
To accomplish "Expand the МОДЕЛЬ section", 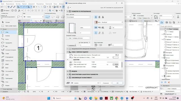I will click(95, 71).
